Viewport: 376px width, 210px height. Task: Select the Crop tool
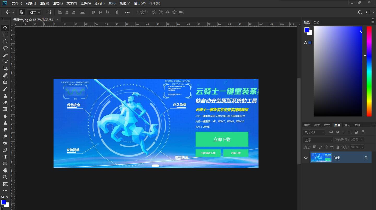point(5,68)
